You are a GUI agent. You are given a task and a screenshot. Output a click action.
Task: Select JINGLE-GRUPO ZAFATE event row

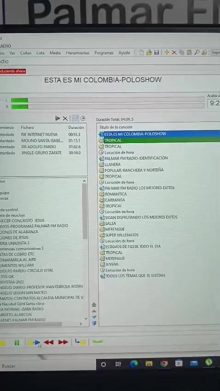43,153
